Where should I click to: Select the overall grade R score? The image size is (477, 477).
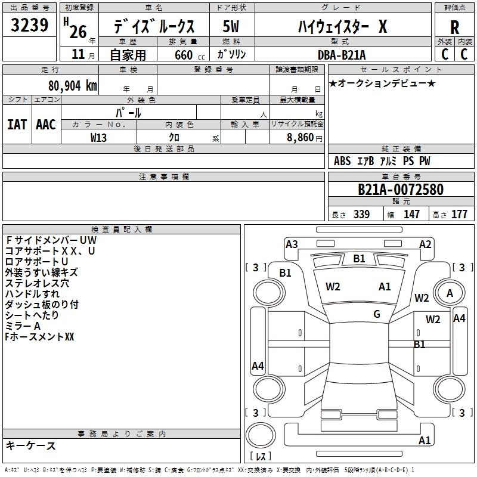[x=454, y=27]
